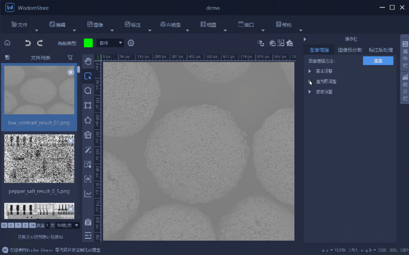Click the blue 重置 reset button
Viewport: 409px width, 255px height.
coord(378,61)
